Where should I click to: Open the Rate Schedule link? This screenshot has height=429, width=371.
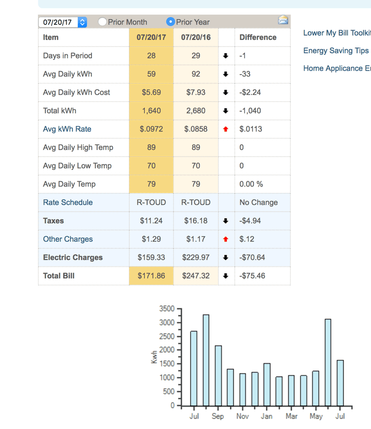coord(68,202)
